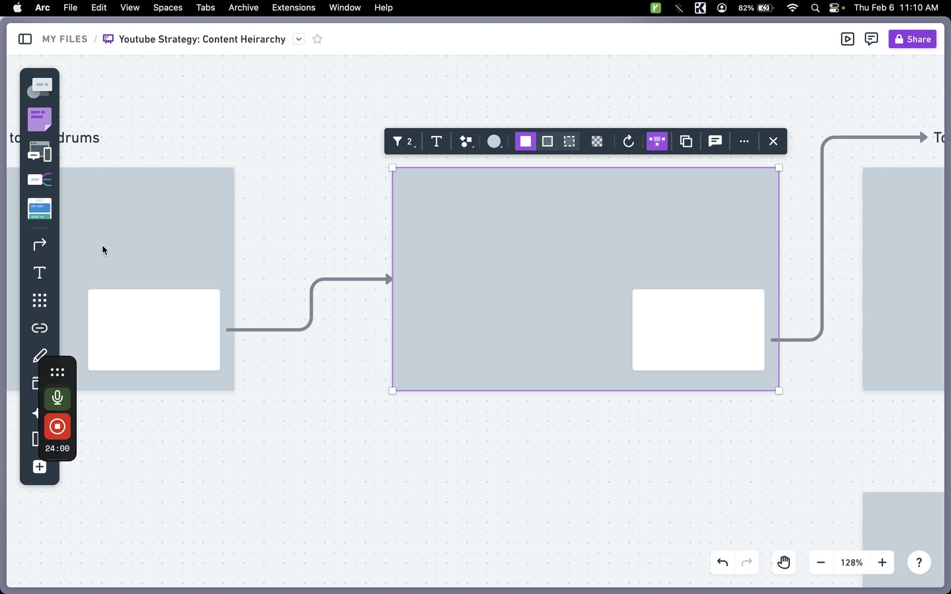The image size is (951, 594).
Task: Select the wireframe devices tool
Action: tap(39, 151)
